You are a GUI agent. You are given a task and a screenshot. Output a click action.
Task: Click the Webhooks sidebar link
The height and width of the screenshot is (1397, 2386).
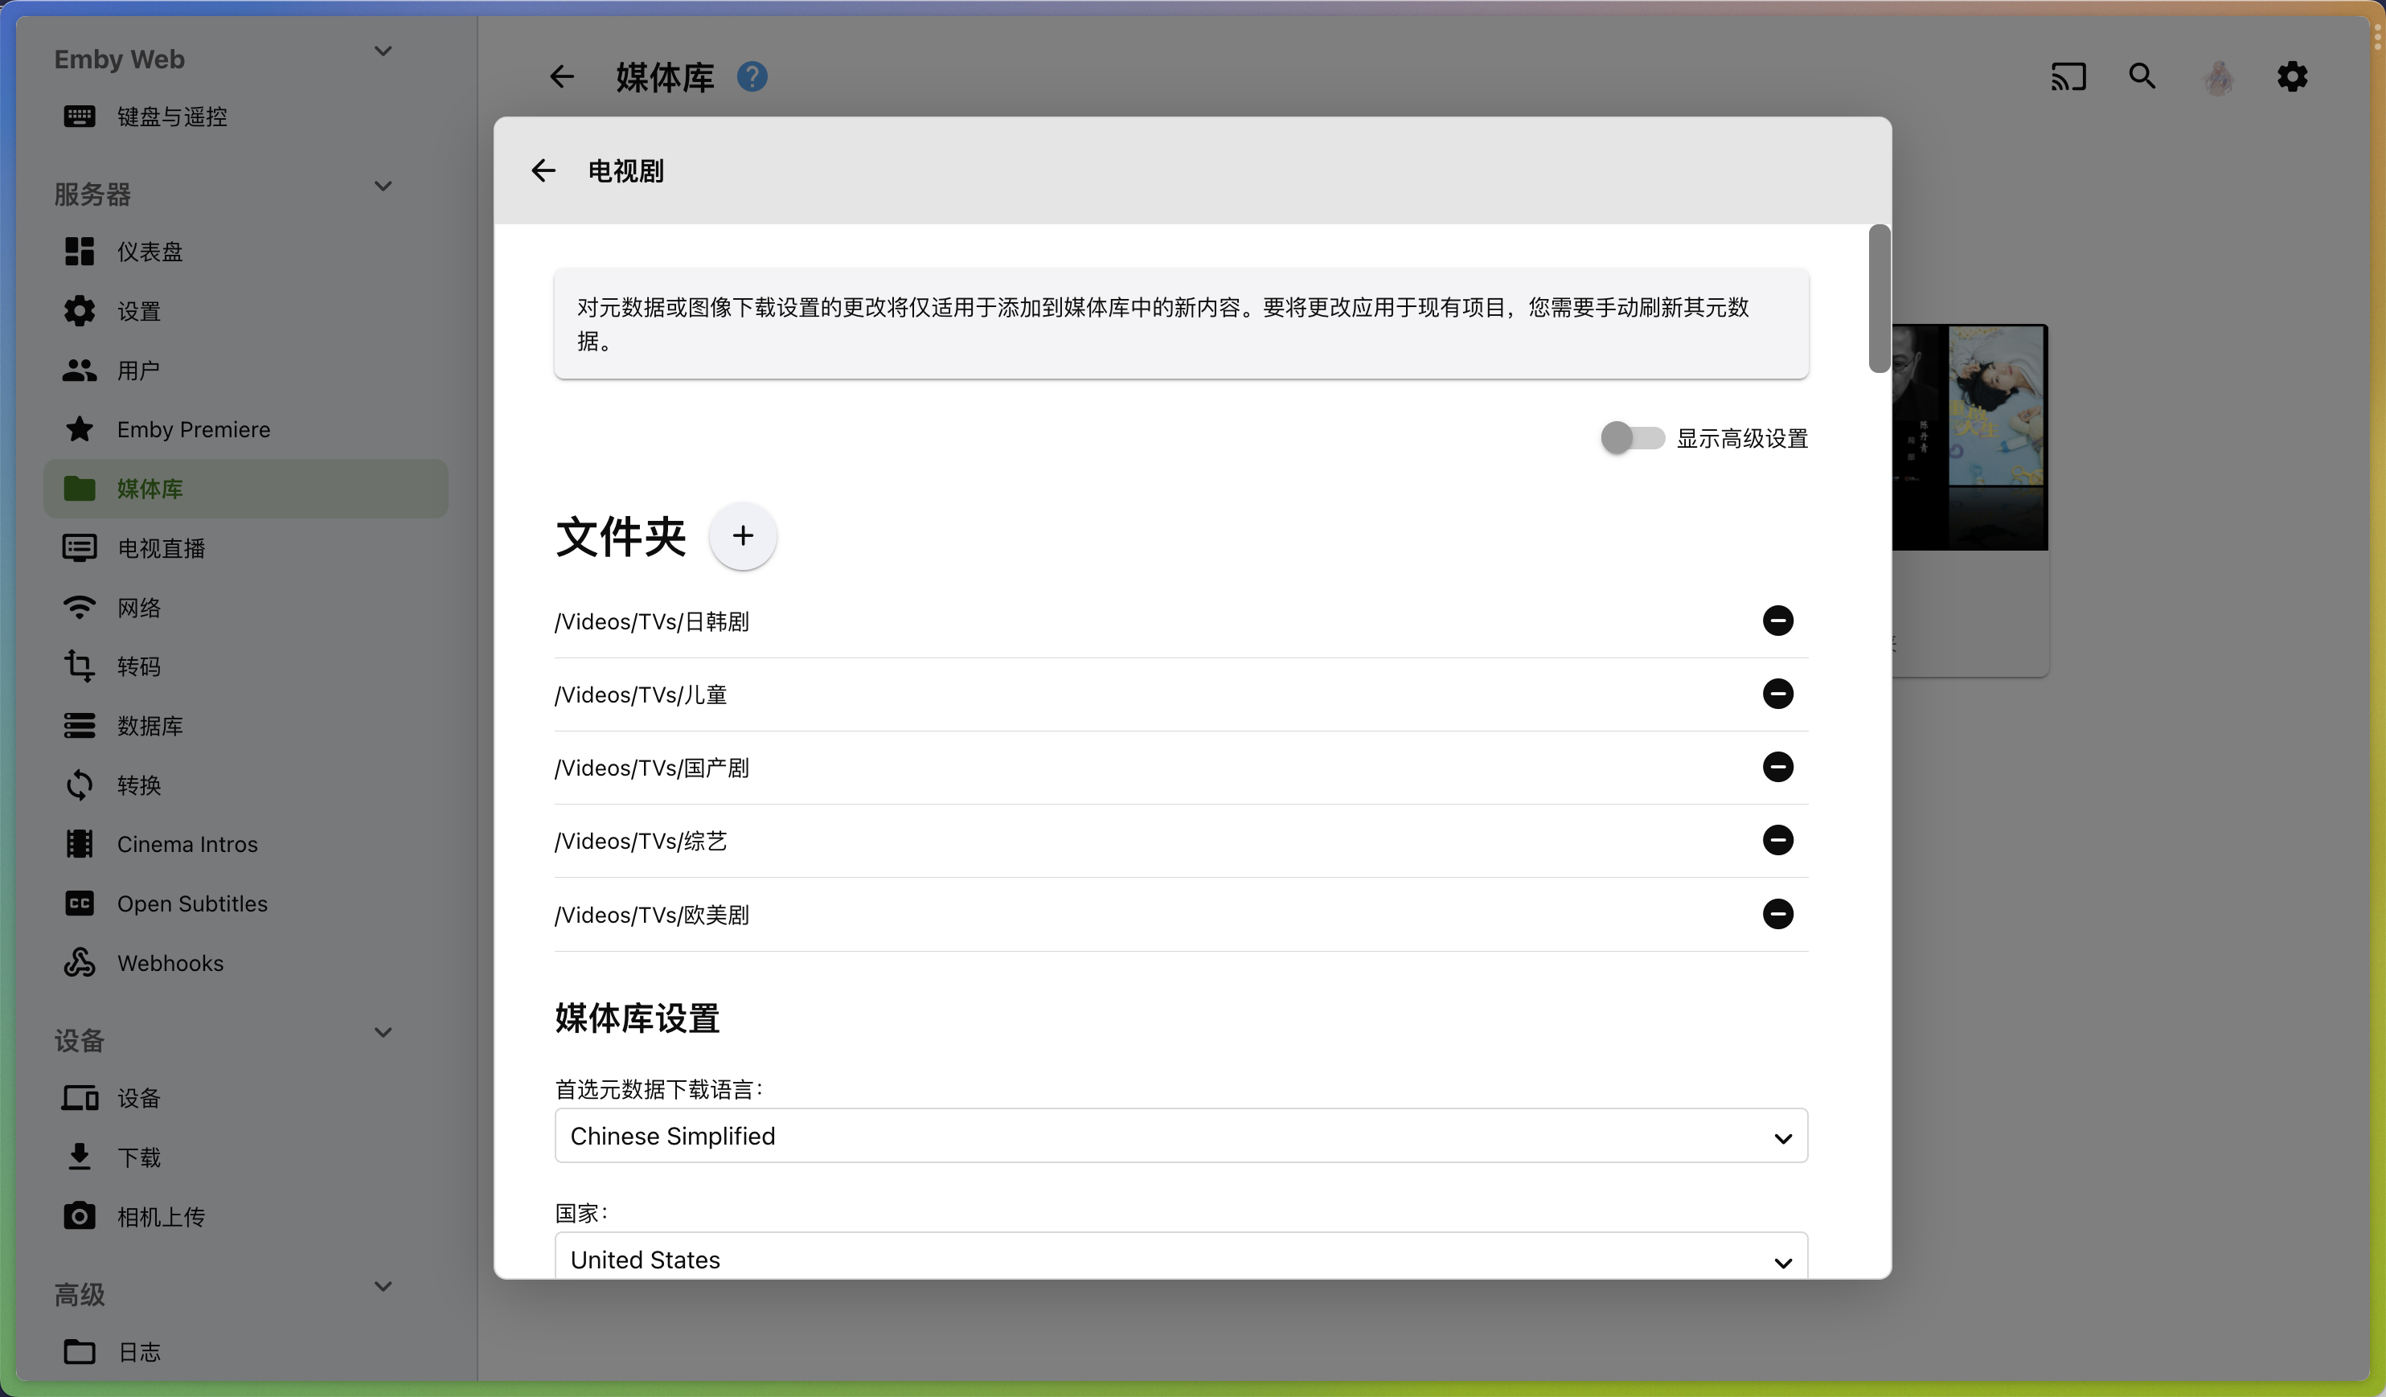tap(246, 963)
